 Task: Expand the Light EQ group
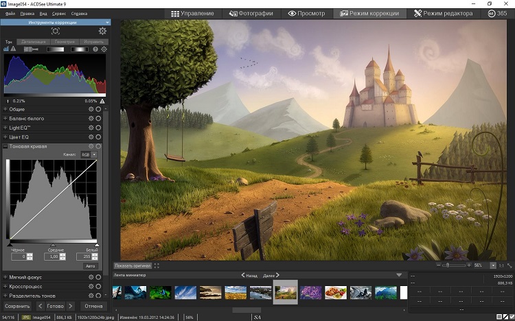click(x=5, y=128)
